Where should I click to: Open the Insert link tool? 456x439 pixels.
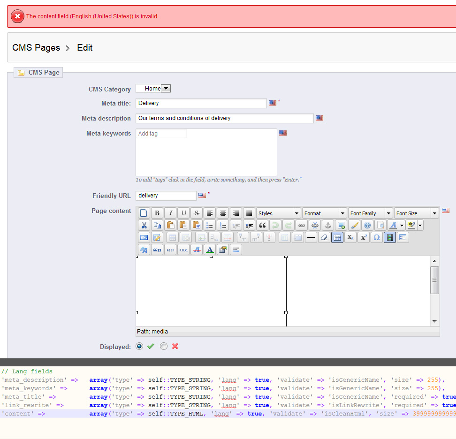[302, 225]
